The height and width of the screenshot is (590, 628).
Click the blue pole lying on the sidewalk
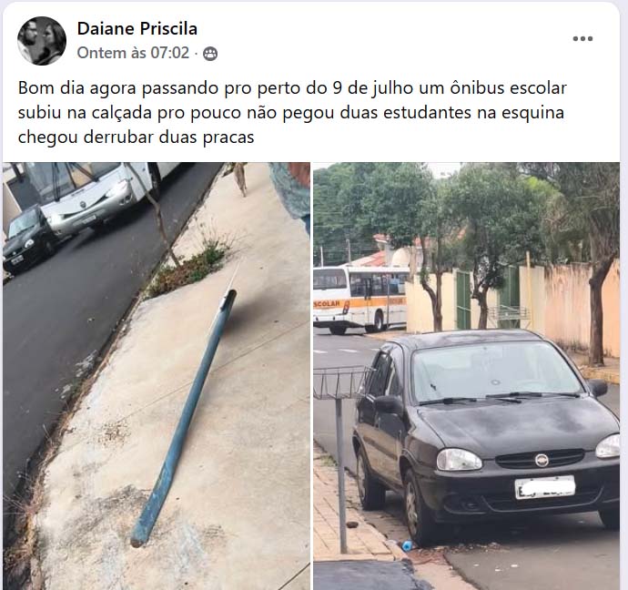tap(184, 418)
